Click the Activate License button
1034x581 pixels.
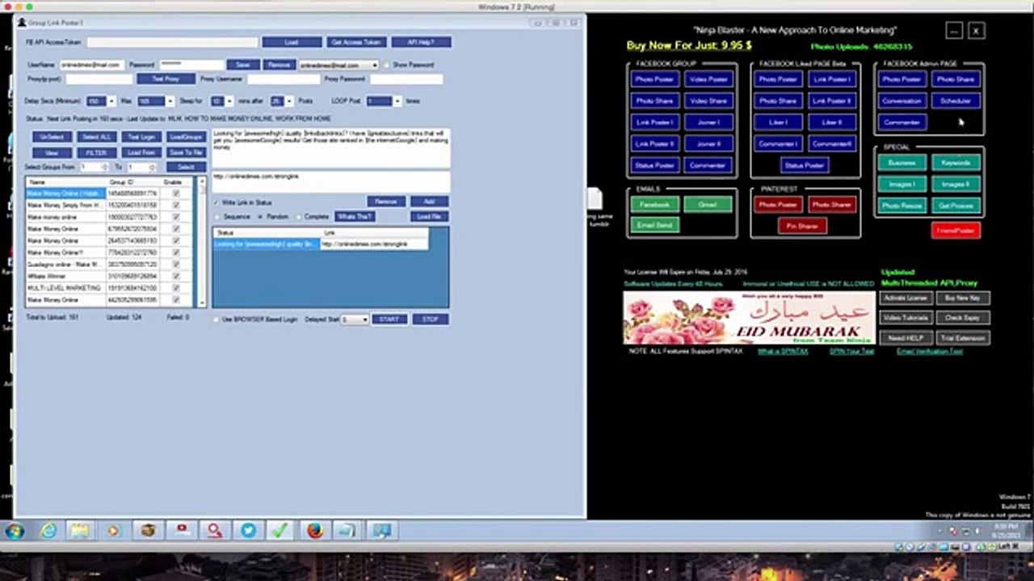(906, 298)
